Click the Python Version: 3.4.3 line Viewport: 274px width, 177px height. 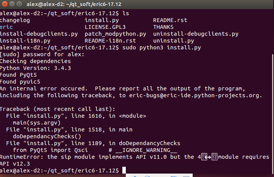point(35,68)
